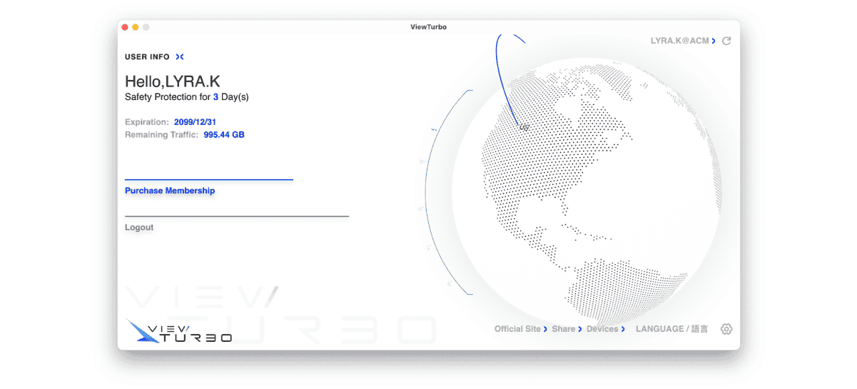Open the LYRA.K@ACM account menu

[683, 41]
